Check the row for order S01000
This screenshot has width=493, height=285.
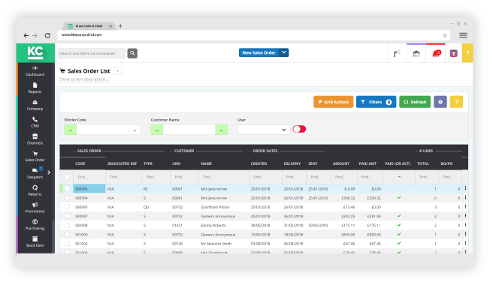pyautogui.click(x=67, y=235)
